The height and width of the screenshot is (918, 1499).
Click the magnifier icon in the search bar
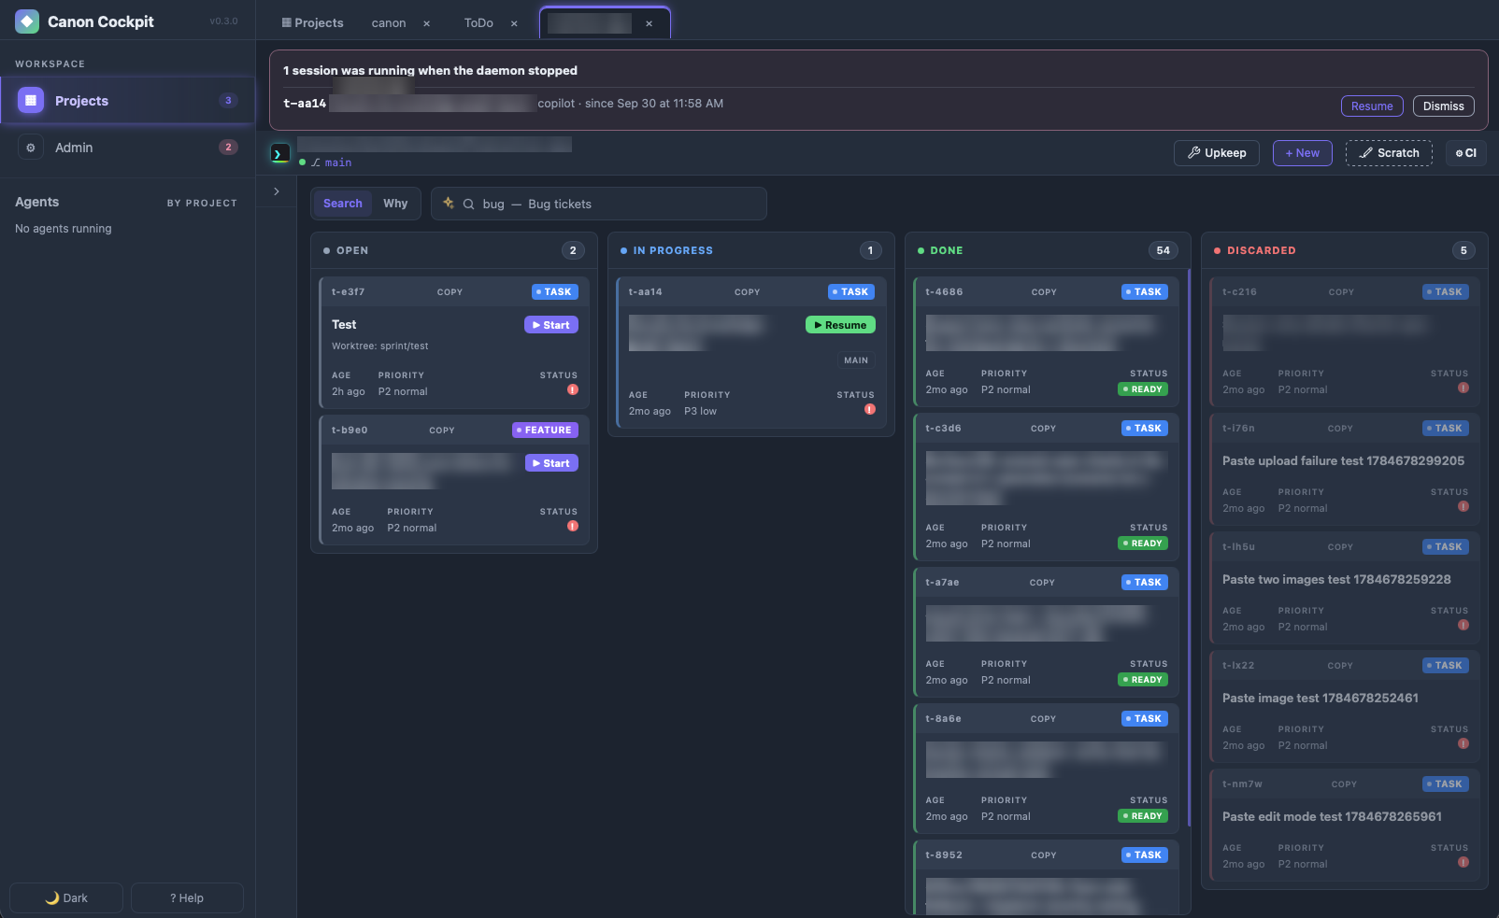tap(469, 204)
